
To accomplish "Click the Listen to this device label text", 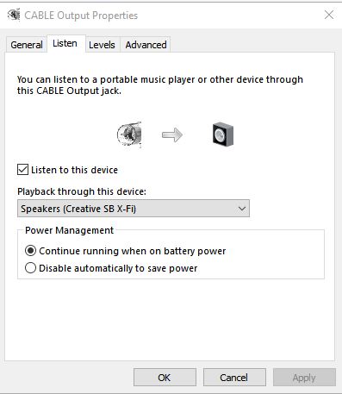I will (75, 170).
